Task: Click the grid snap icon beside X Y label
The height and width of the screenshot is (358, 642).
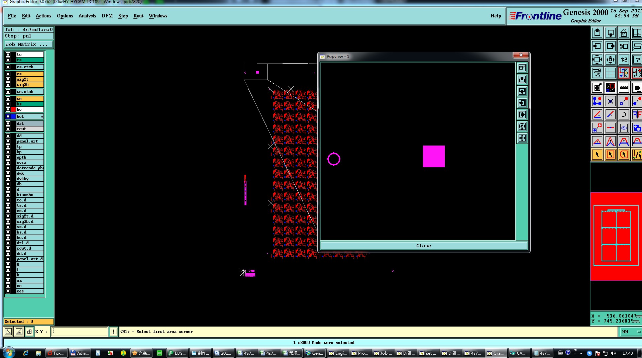Action: pyautogui.click(x=29, y=332)
